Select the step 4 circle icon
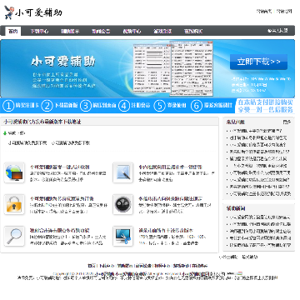 pos(124,106)
